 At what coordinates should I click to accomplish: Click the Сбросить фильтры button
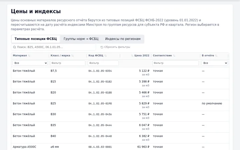(115, 47)
